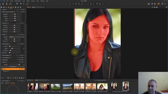Select the orange Draw Mask brush tool
Viewport: 168px width, 94px height.
[x=88, y=4]
